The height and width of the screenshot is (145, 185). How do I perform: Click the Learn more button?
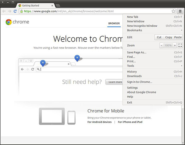114,82
